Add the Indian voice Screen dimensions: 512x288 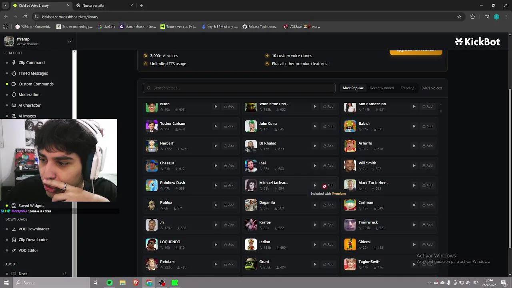[328, 244]
